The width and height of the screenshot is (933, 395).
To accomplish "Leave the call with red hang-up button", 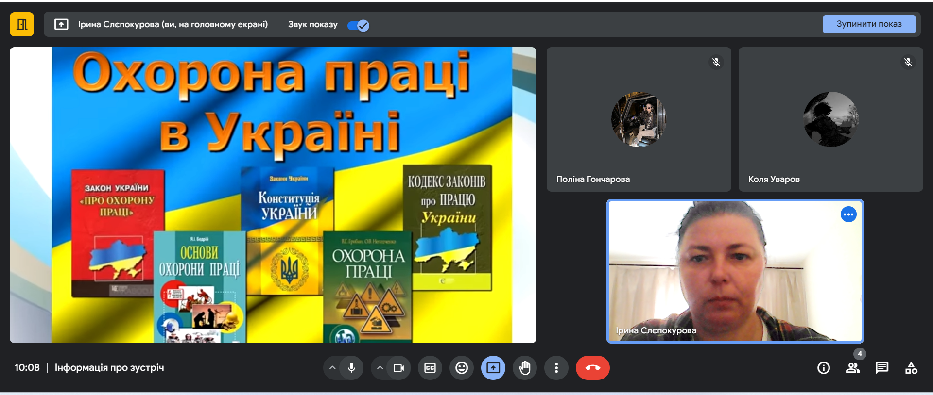I will (x=592, y=368).
